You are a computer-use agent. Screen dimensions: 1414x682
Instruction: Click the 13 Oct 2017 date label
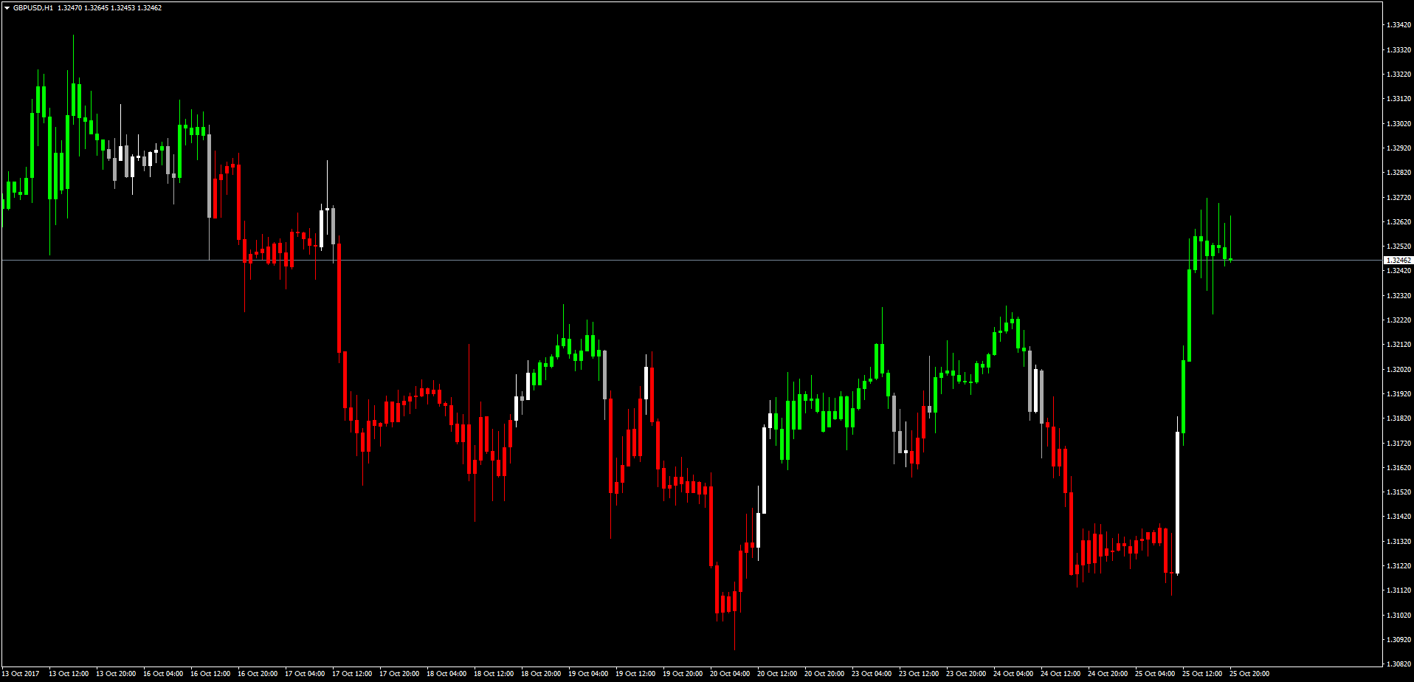coord(21,674)
